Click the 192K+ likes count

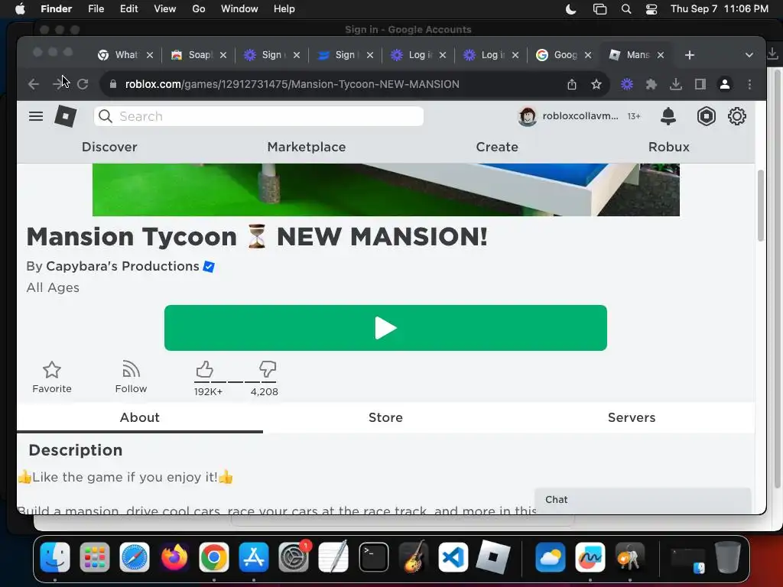tap(208, 392)
